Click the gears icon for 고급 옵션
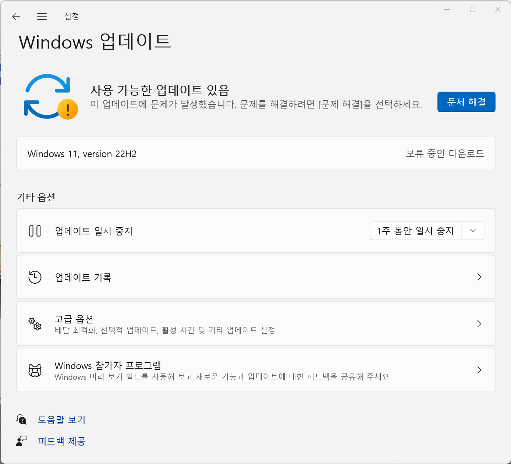The width and height of the screenshot is (511, 464). pyautogui.click(x=35, y=324)
